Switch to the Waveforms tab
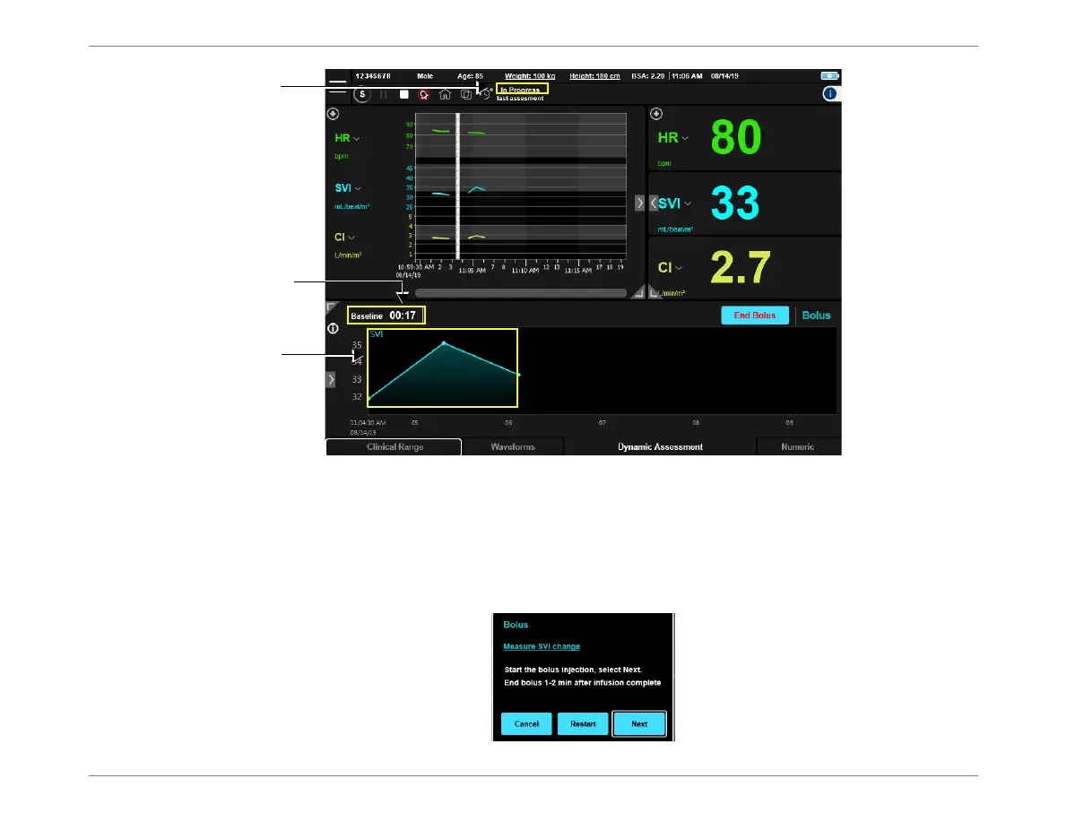Viewport: 1067px width, 839px height. (513, 447)
